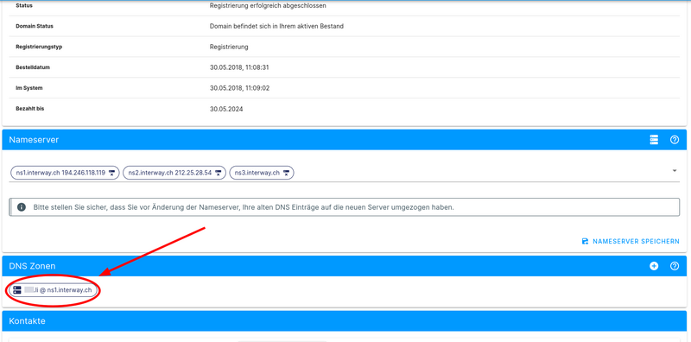This screenshot has height=342, width=691.
Task: Click Registrierungstyp value 'Registrierung'
Action: 229,47
